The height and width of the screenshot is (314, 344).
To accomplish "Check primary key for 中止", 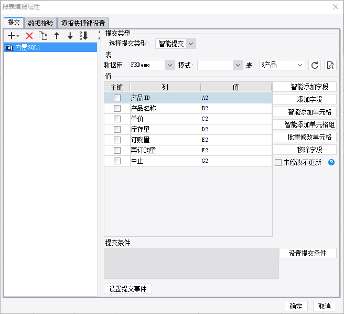I will (x=117, y=161).
